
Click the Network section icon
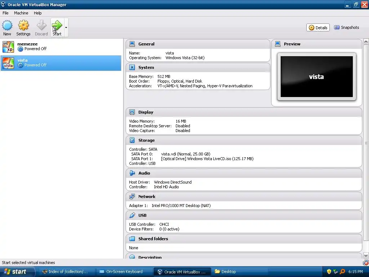132,197
